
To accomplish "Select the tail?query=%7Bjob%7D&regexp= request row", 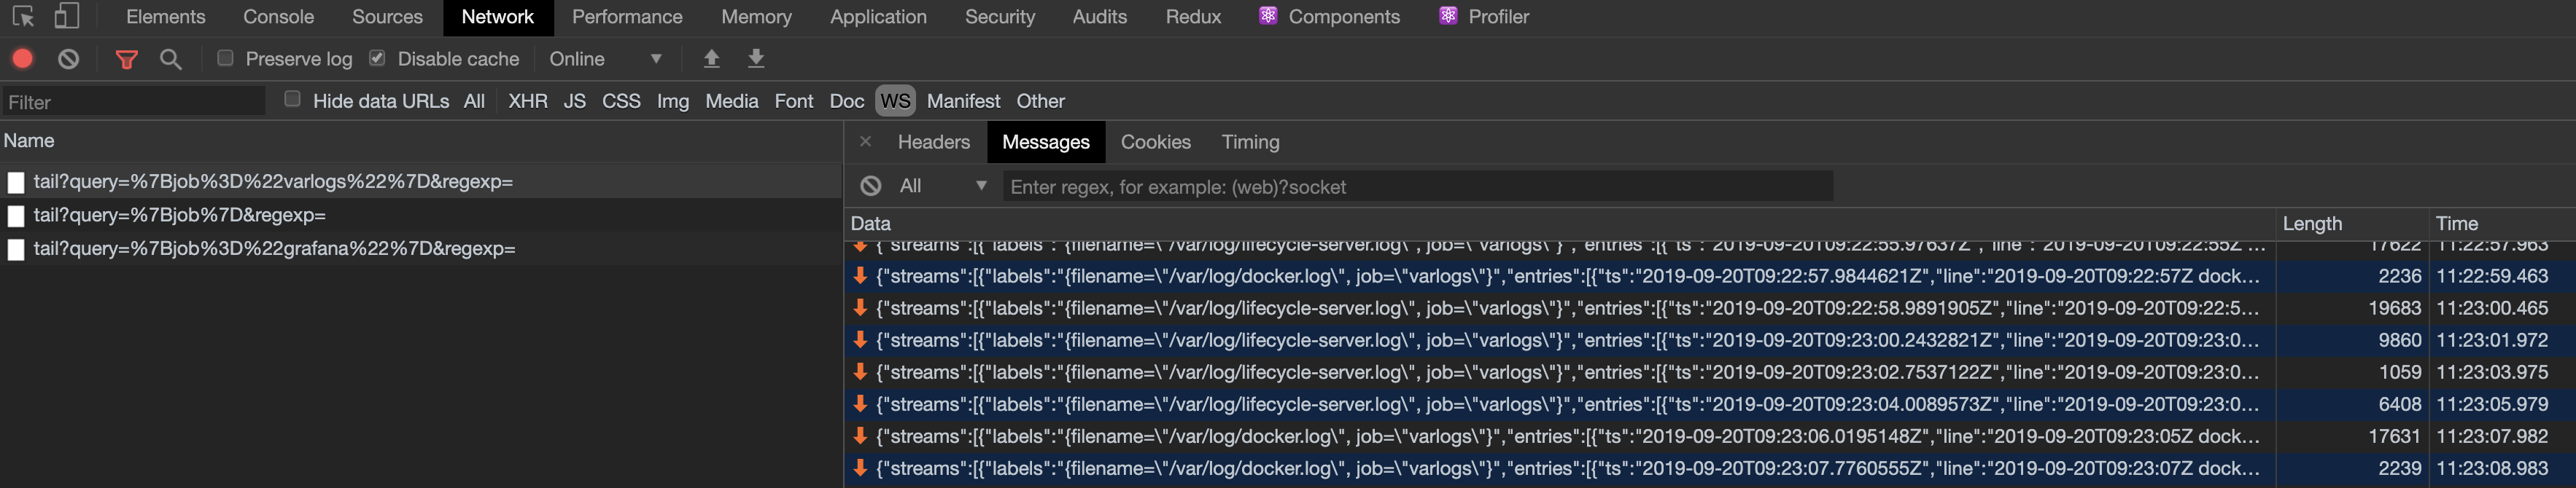I will click(421, 215).
